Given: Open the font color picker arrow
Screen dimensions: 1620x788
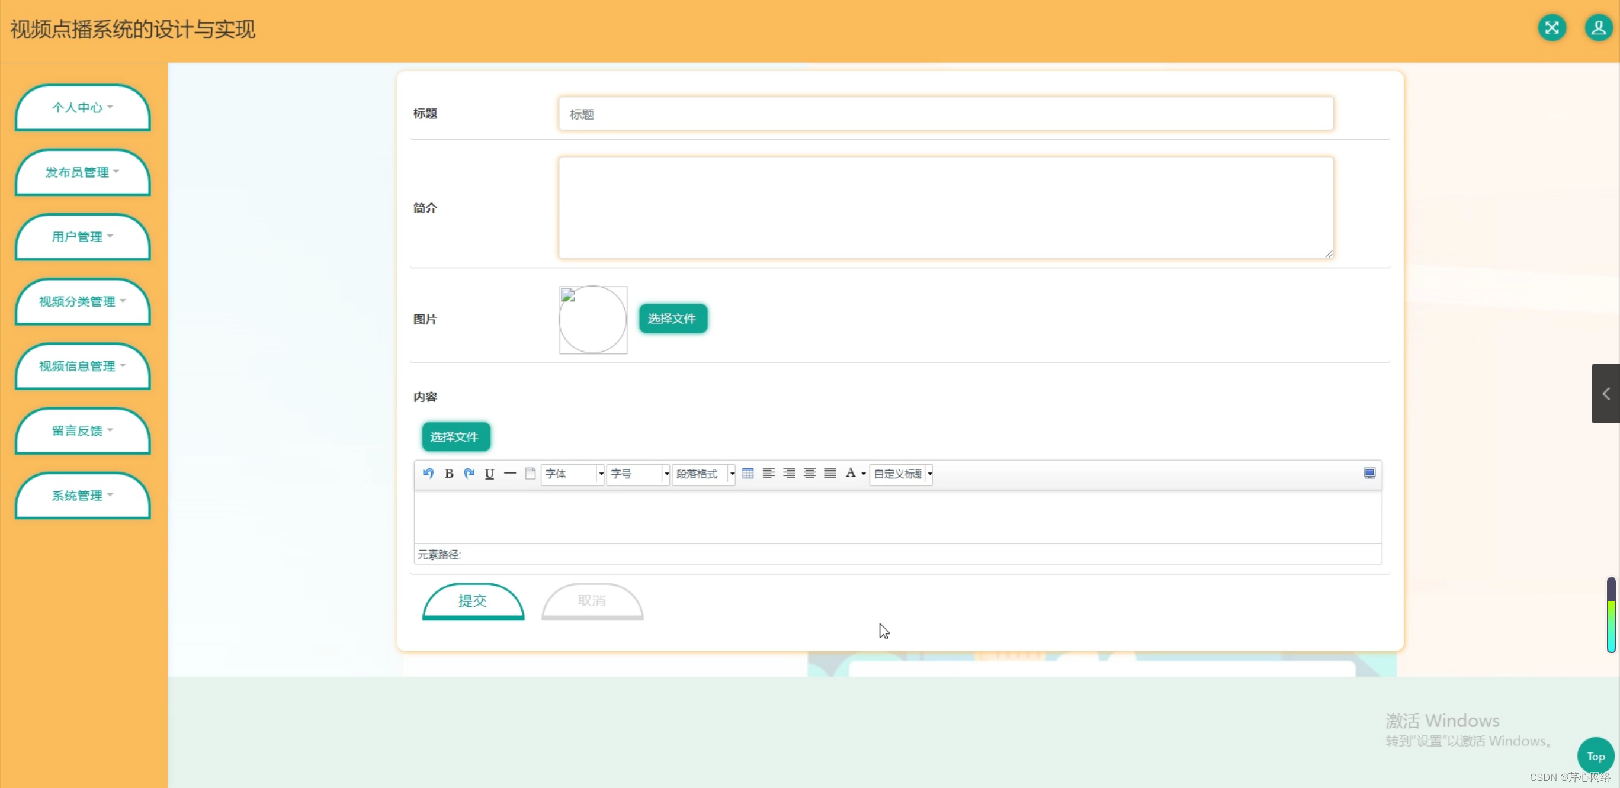Looking at the screenshot, I should tap(864, 474).
